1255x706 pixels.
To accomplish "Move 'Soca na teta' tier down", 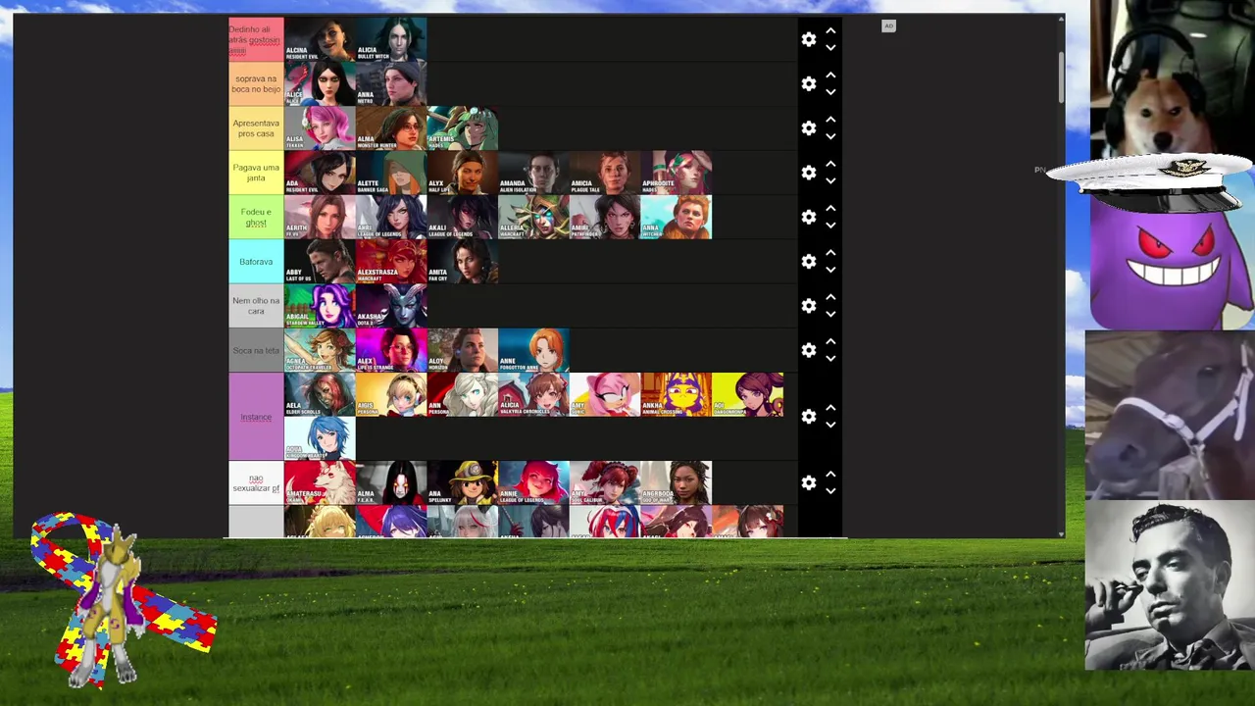I will coord(830,359).
